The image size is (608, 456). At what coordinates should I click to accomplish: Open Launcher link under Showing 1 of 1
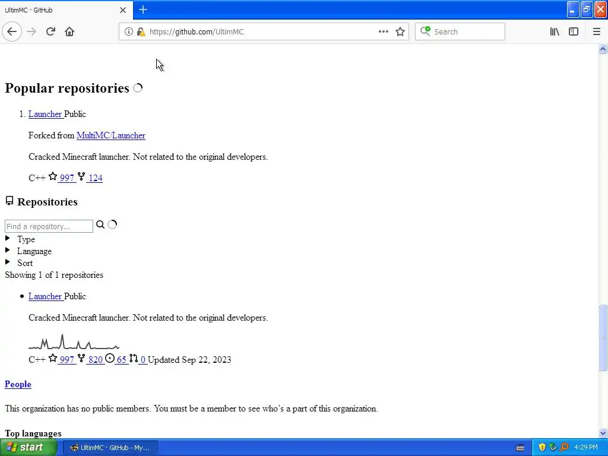[45, 296]
